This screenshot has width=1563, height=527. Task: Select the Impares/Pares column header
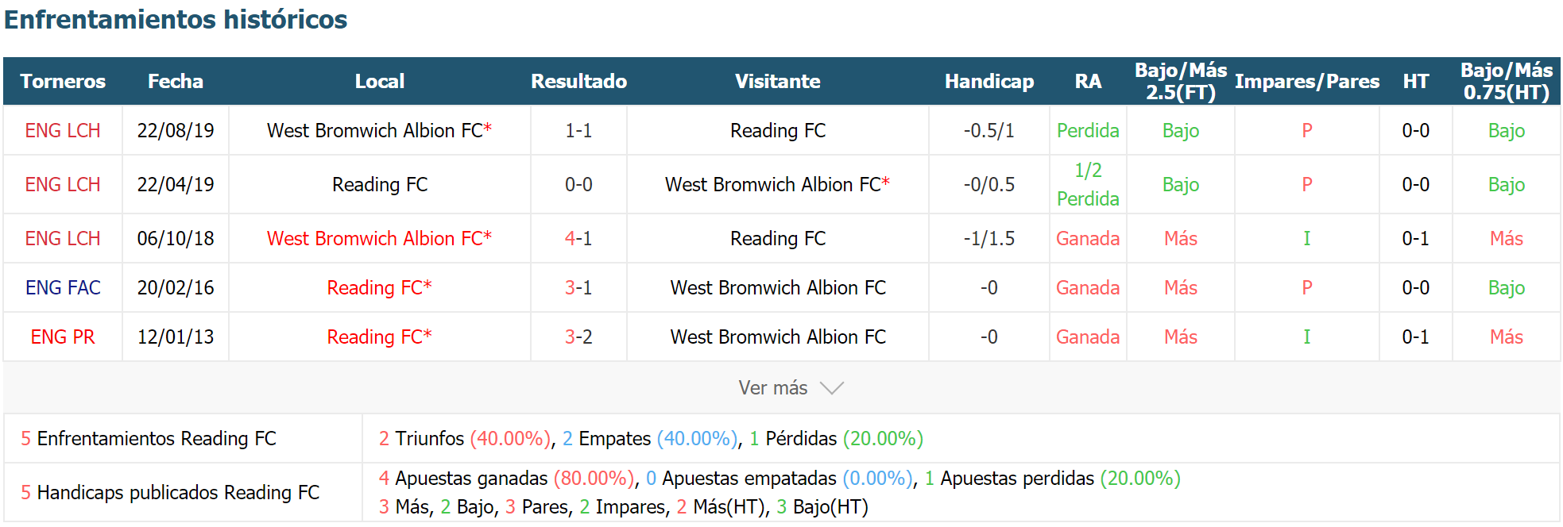[x=1307, y=82]
